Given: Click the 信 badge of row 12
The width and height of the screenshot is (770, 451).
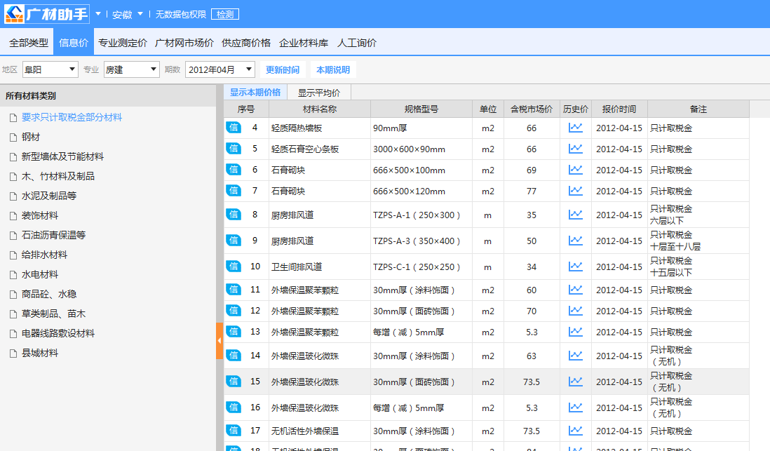Looking at the screenshot, I should pyautogui.click(x=234, y=311).
